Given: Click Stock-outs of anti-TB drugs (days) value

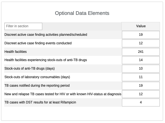Looking at the screenshot, I should (141, 69).
